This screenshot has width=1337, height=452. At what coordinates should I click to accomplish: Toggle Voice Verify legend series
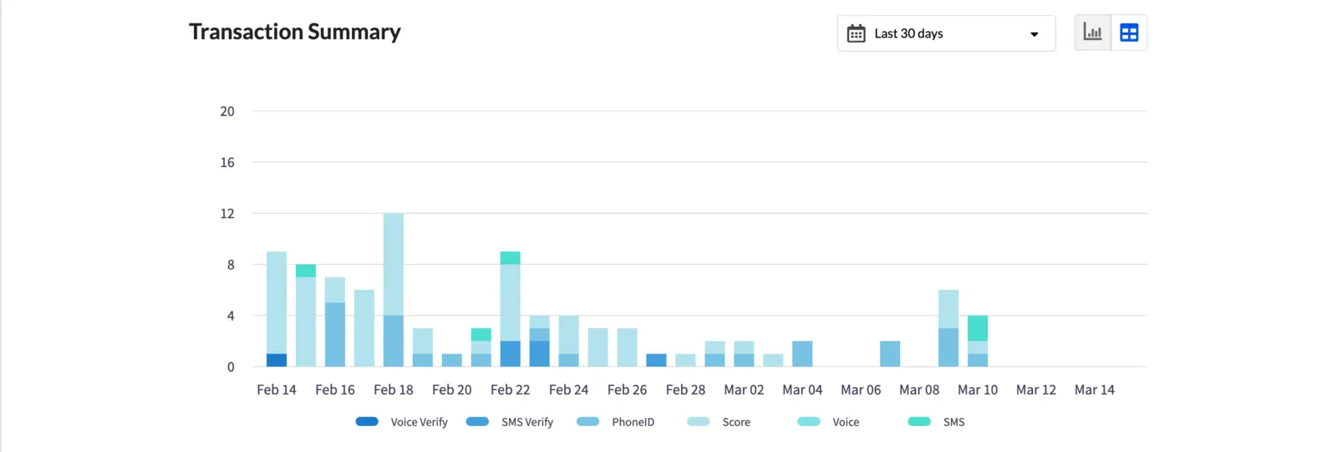[x=402, y=422]
